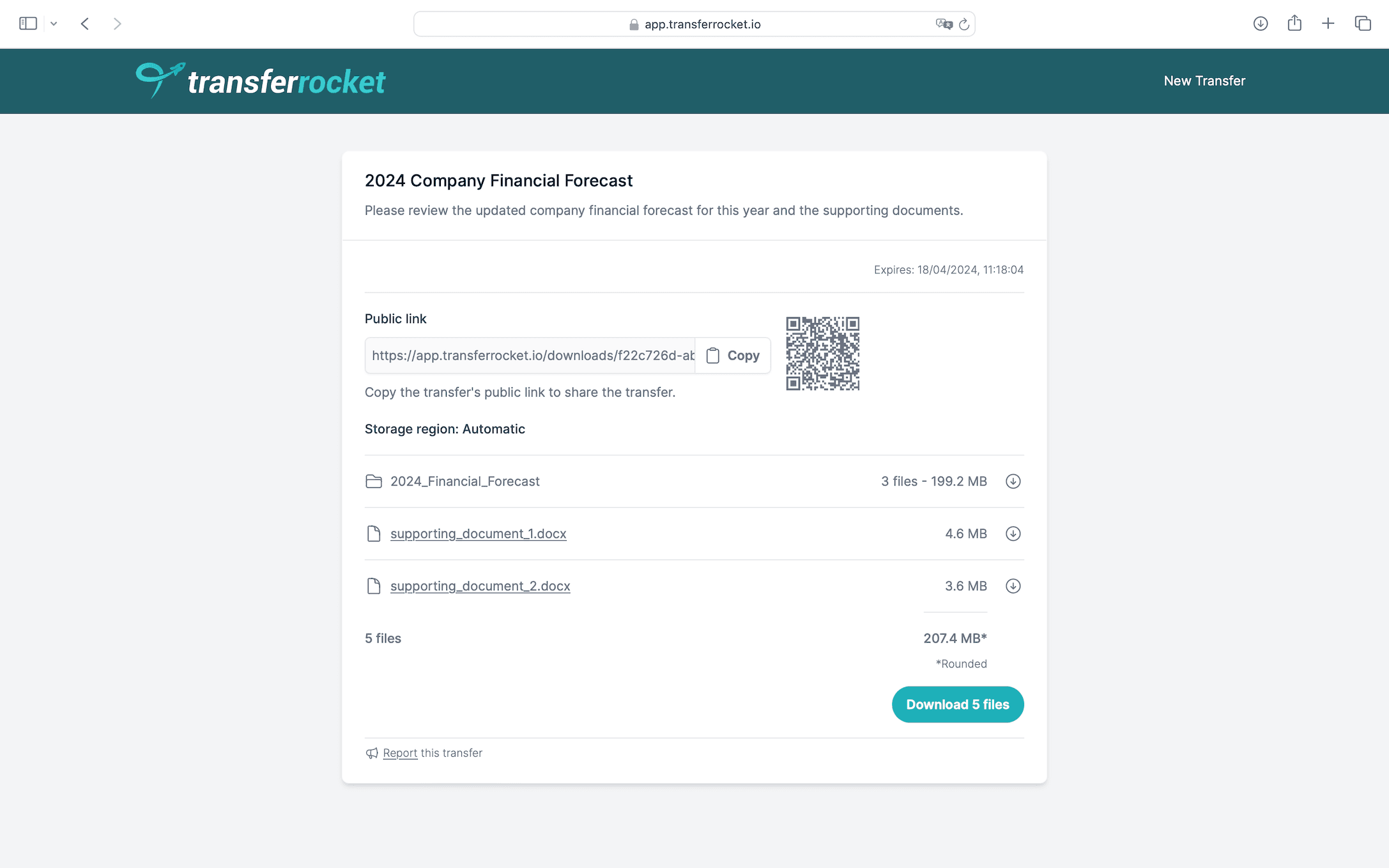This screenshot has height=868, width=1389.
Task: Go back to previous page
Action: click(x=85, y=24)
